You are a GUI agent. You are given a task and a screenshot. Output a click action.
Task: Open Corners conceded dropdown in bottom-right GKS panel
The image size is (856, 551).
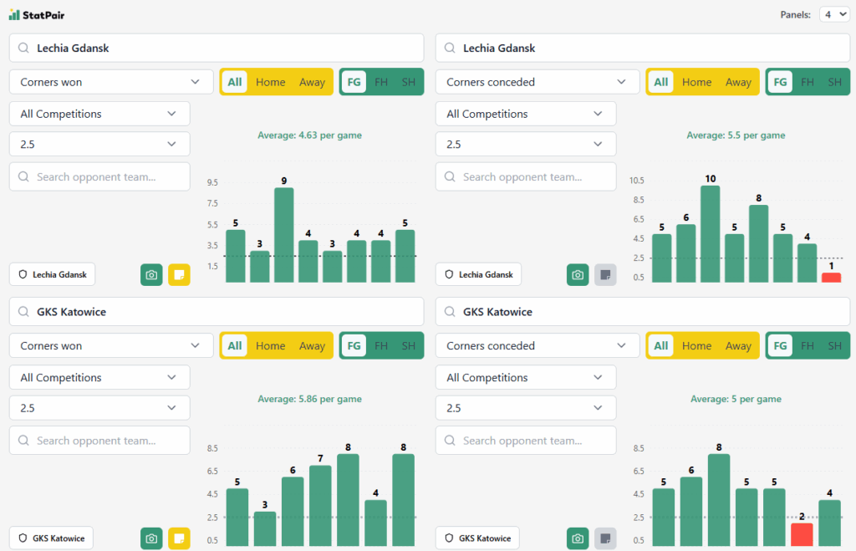(x=538, y=345)
